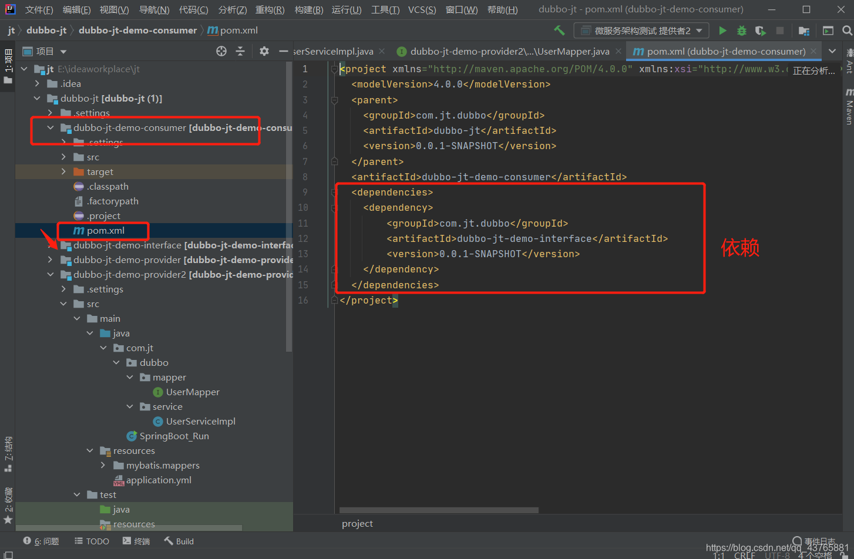This screenshot has height=559, width=854.
Task: Select UserMapper in the project tree
Action: 193,392
